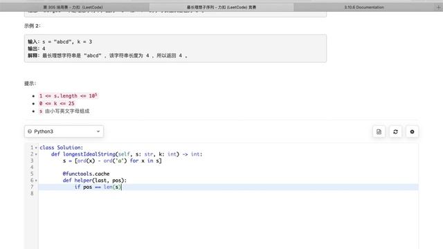Click line number 8 in the gutter

[32, 194]
